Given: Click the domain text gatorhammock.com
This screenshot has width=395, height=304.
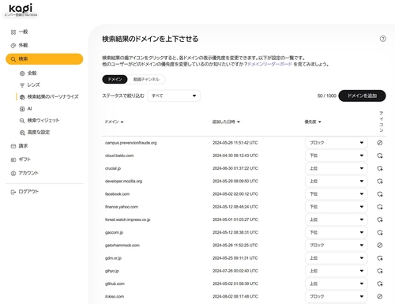Looking at the screenshot, I should pyautogui.click(x=122, y=246).
